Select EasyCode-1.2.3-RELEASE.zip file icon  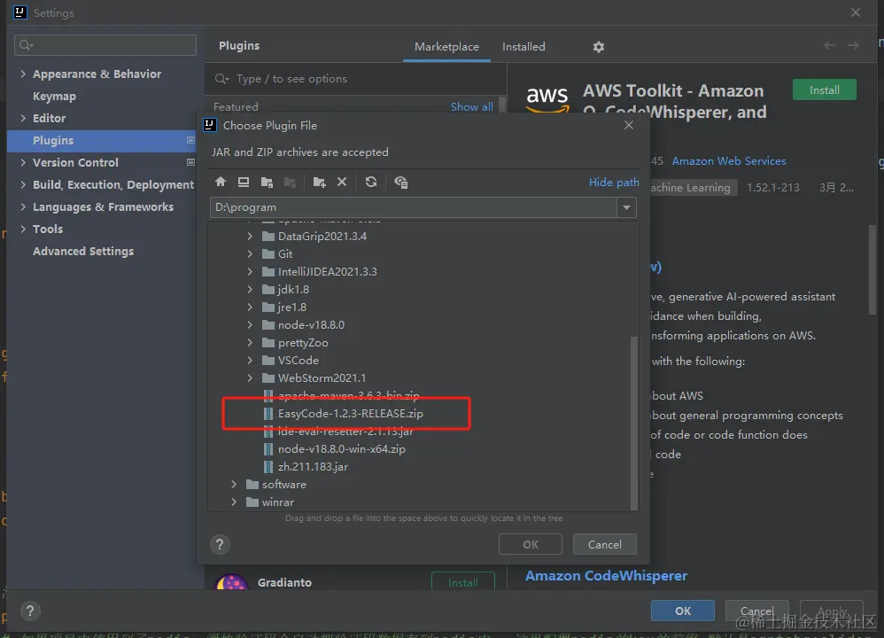click(268, 414)
